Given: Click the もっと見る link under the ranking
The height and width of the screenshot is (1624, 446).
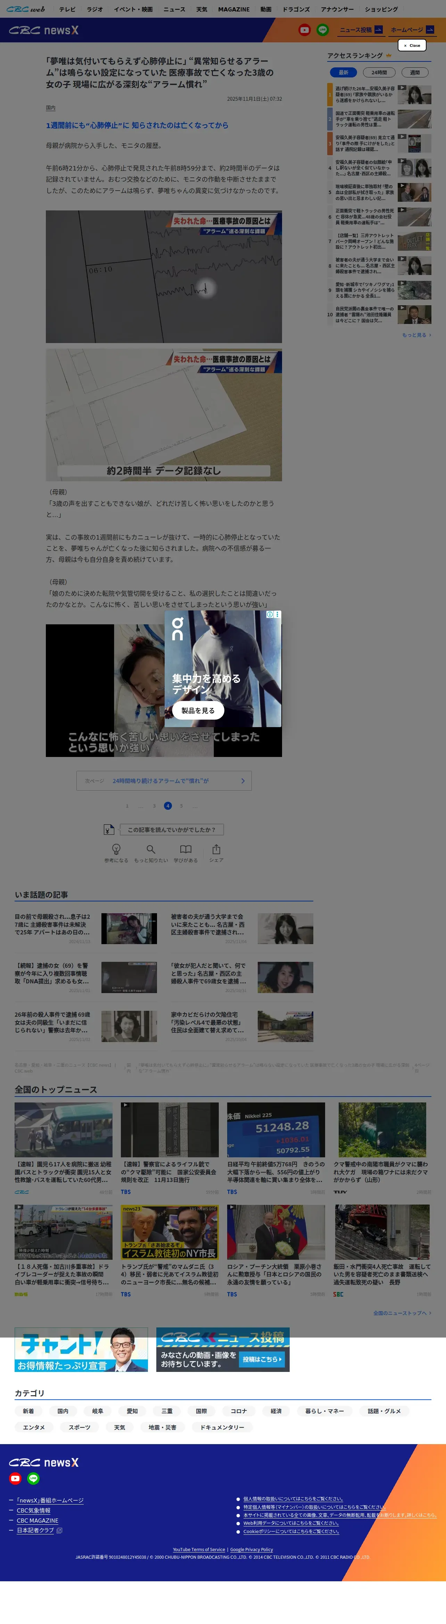Looking at the screenshot, I should pos(416,335).
